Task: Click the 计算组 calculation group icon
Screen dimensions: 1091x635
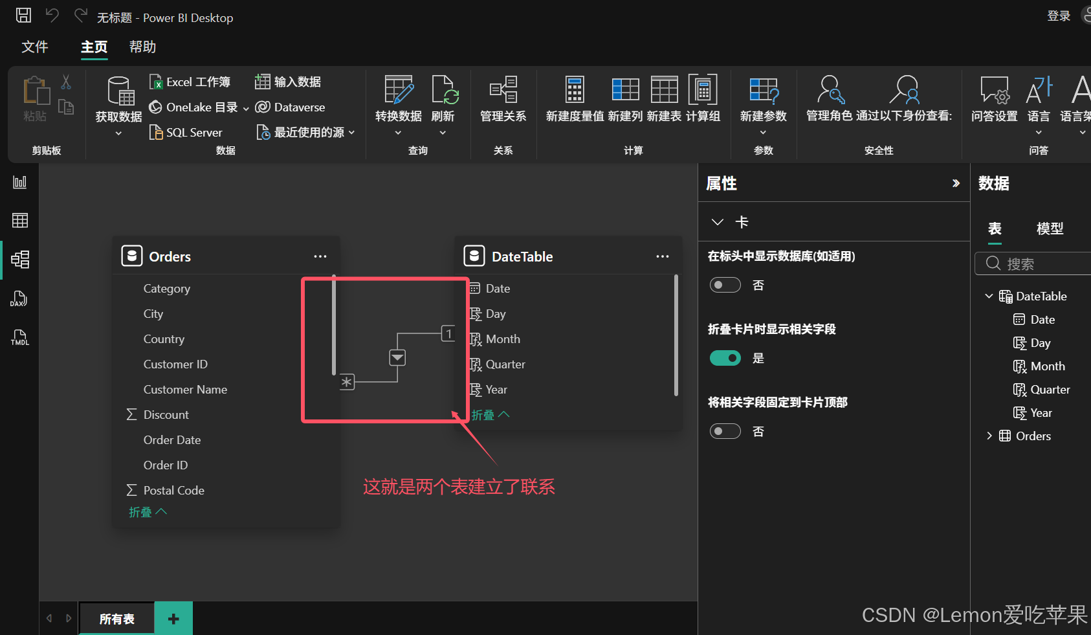Action: (x=703, y=89)
